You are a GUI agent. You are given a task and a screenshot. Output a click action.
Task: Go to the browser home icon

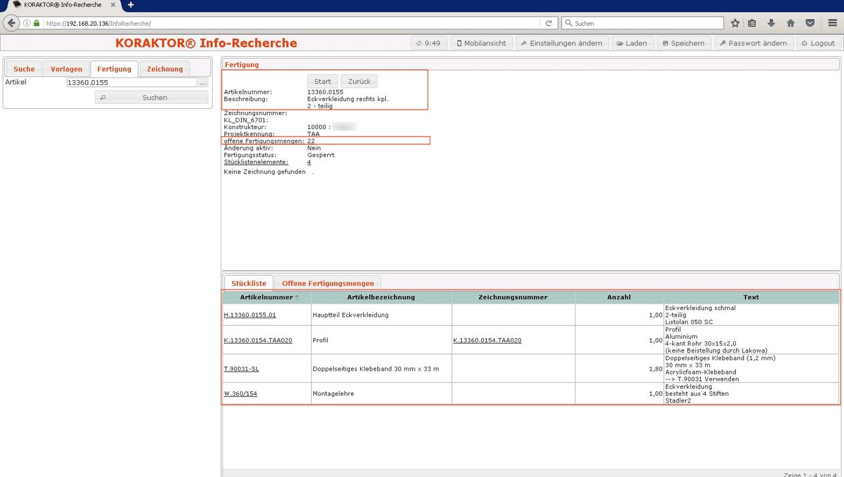[x=790, y=23]
